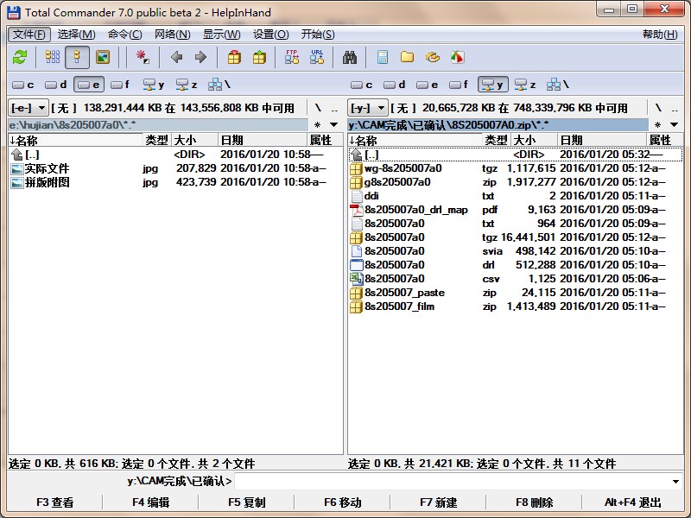Open the 帮助(H) menu

coord(660,35)
